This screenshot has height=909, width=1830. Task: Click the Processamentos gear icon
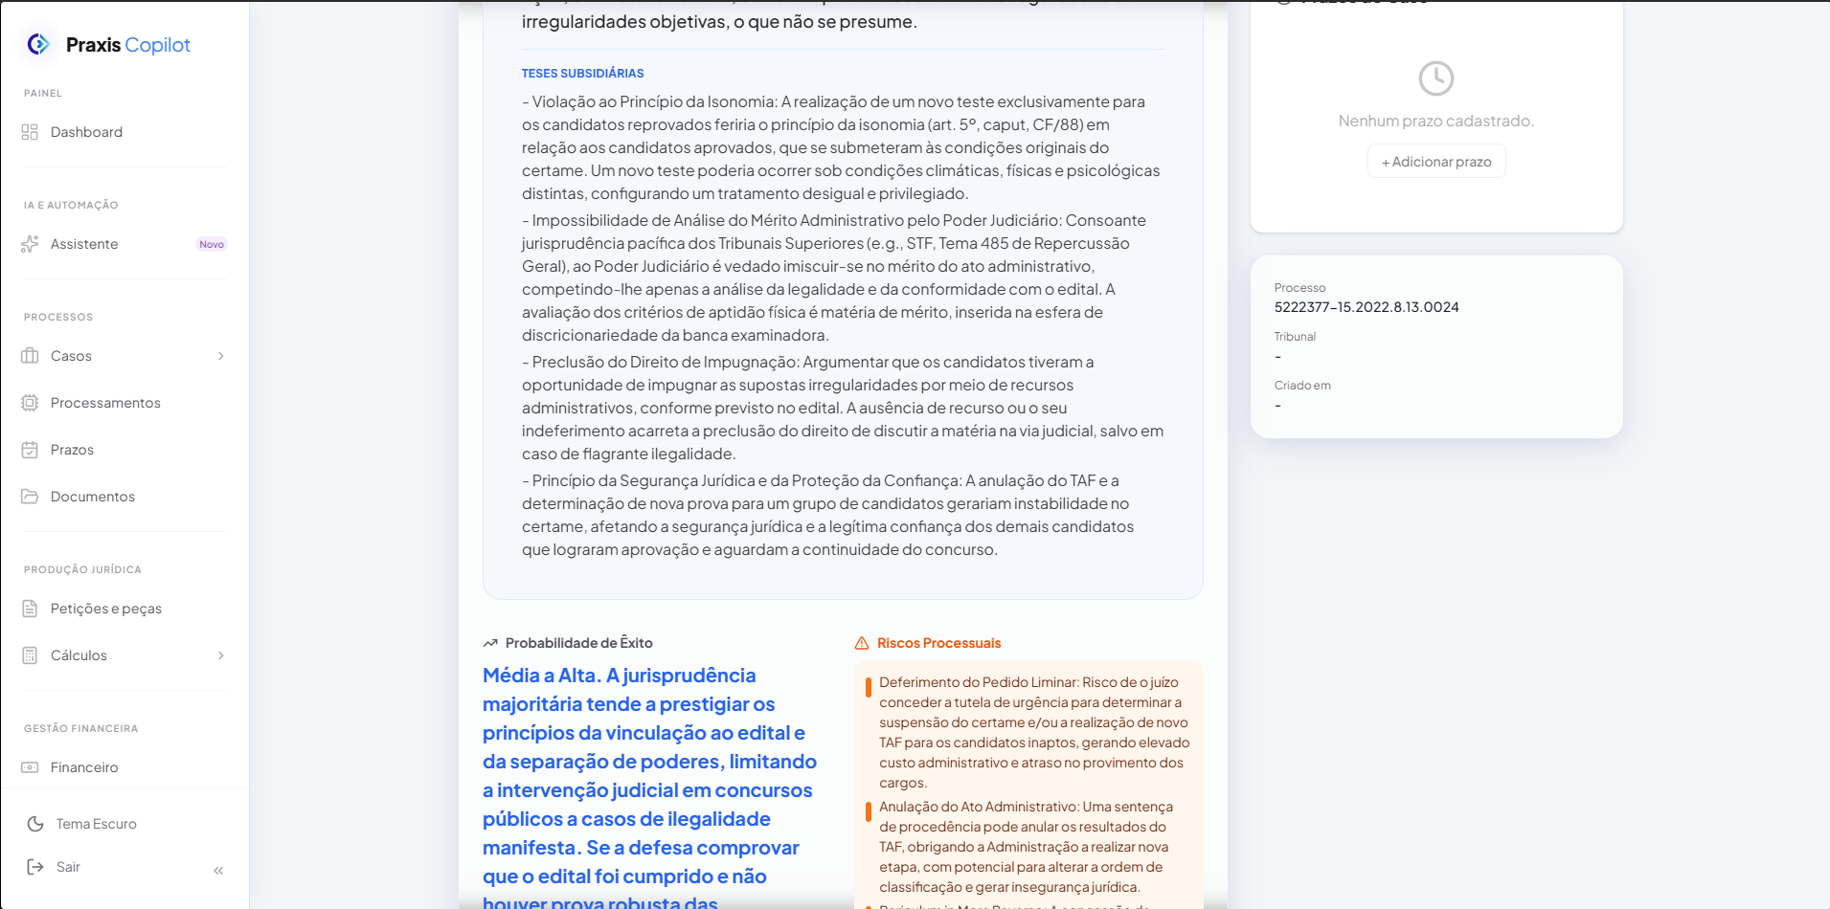click(30, 403)
